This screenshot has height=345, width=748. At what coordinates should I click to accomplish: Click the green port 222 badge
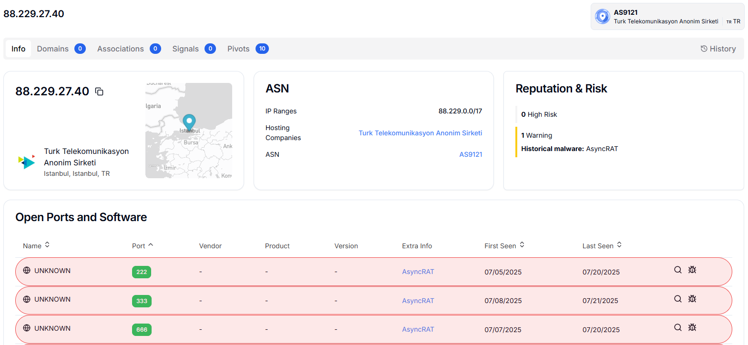point(142,272)
